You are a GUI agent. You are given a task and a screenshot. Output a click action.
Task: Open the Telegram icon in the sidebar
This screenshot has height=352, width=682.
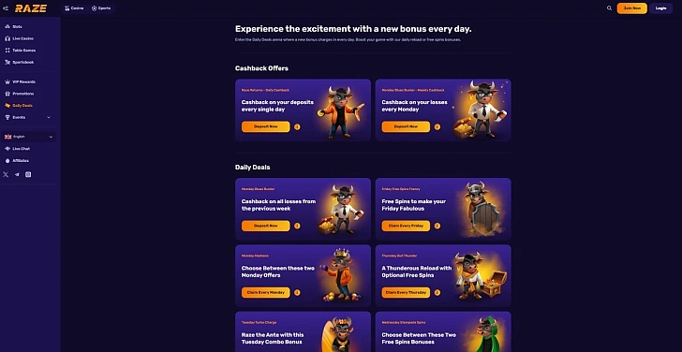click(17, 174)
